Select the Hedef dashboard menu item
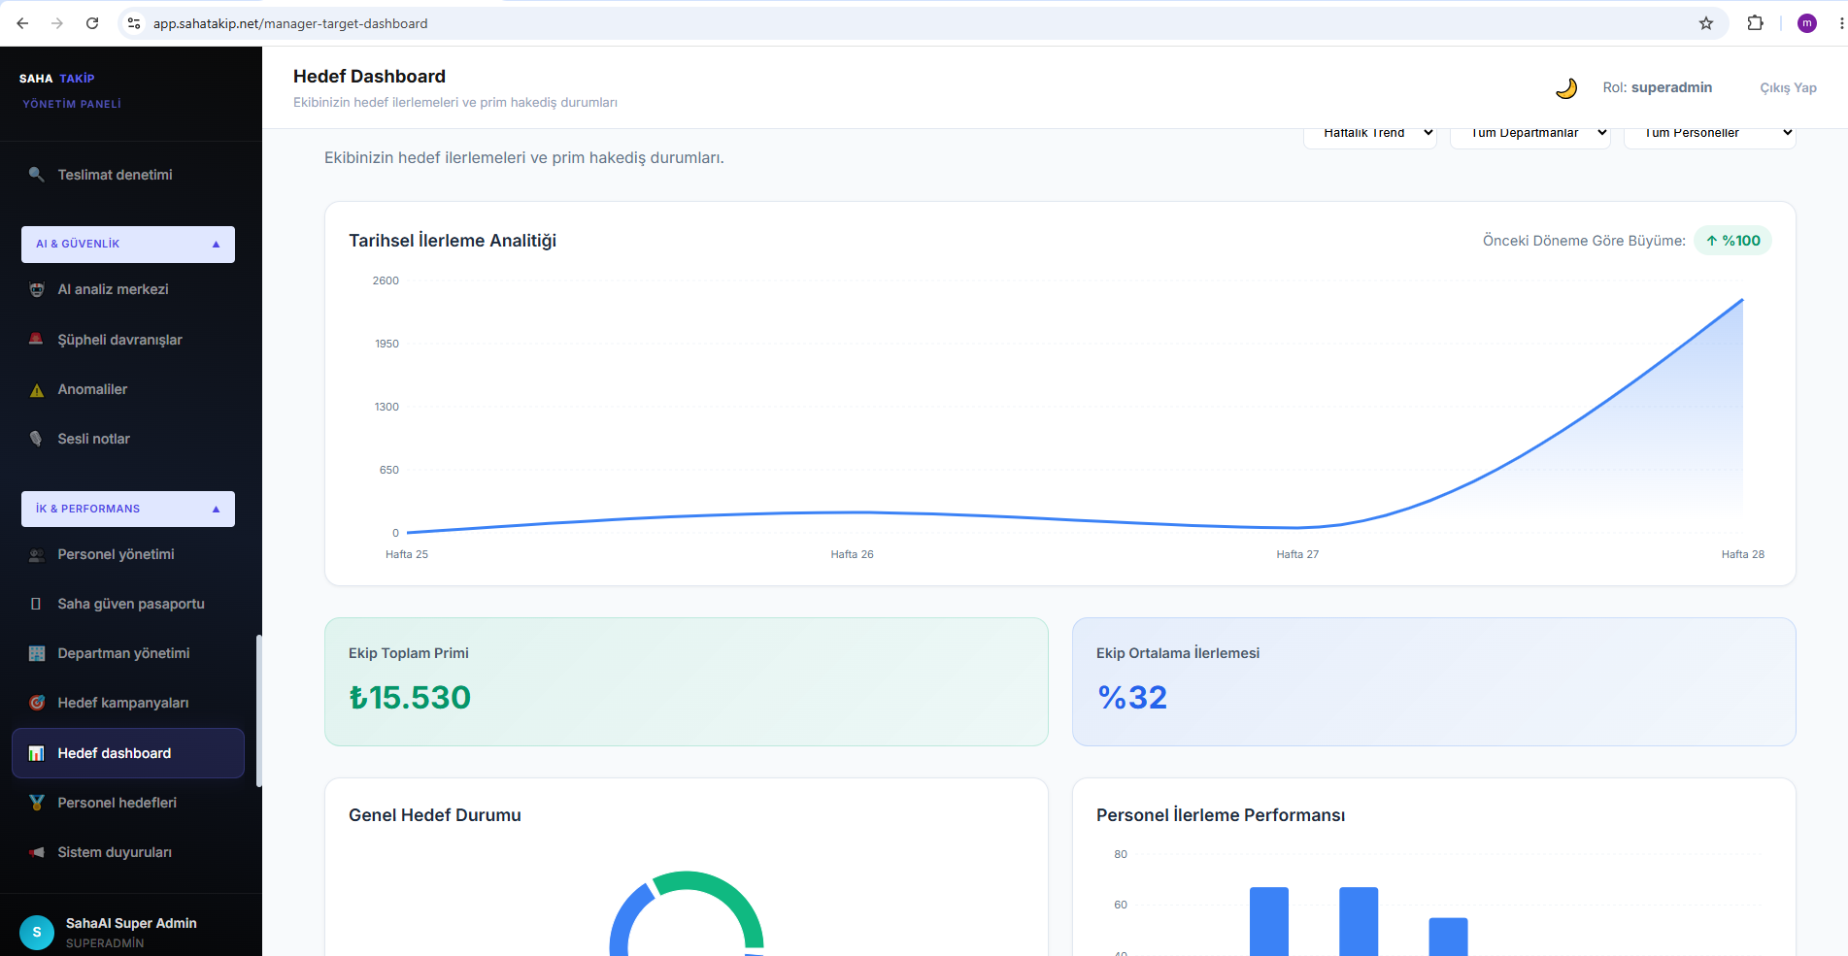The image size is (1848, 956). tap(128, 753)
